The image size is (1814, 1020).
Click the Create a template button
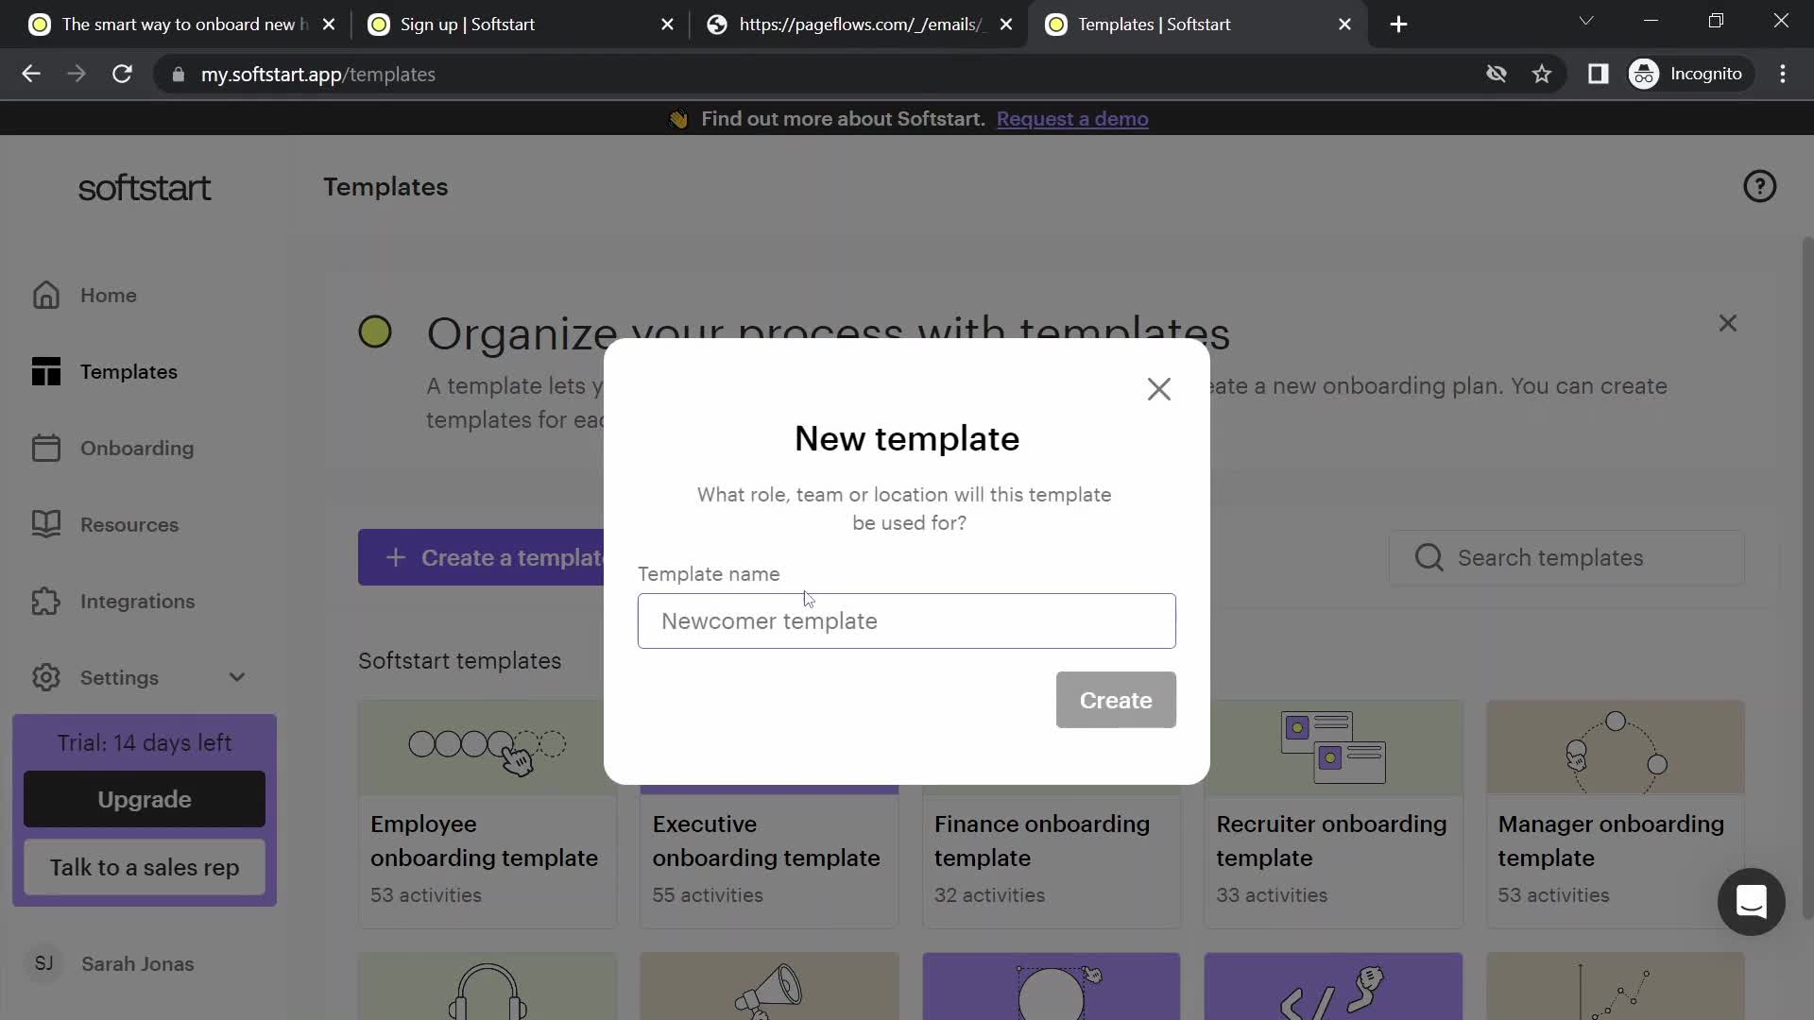point(481,557)
